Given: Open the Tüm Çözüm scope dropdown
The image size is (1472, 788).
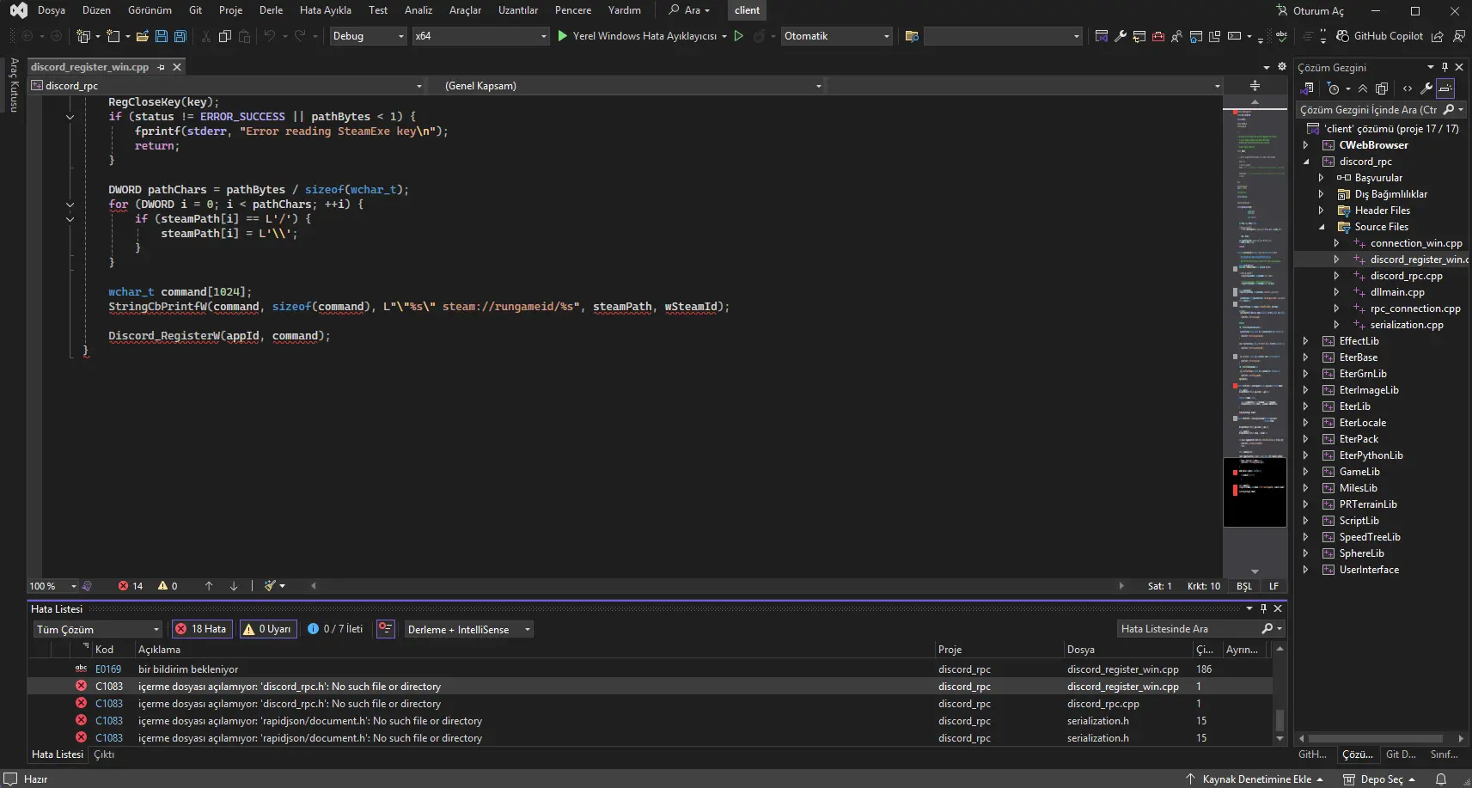Looking at the screenshot, I should coord(97,629).
